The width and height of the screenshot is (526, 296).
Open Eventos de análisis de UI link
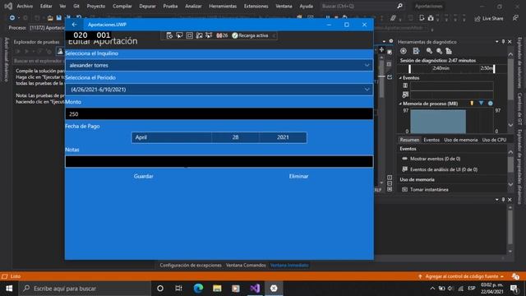coord(444,169)
